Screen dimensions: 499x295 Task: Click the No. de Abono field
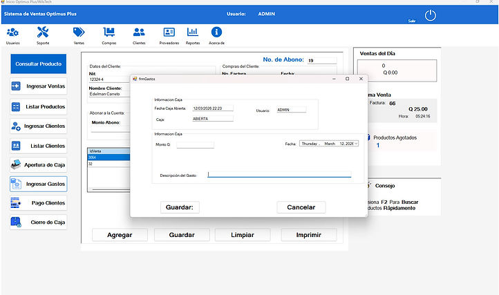[322, 61]
